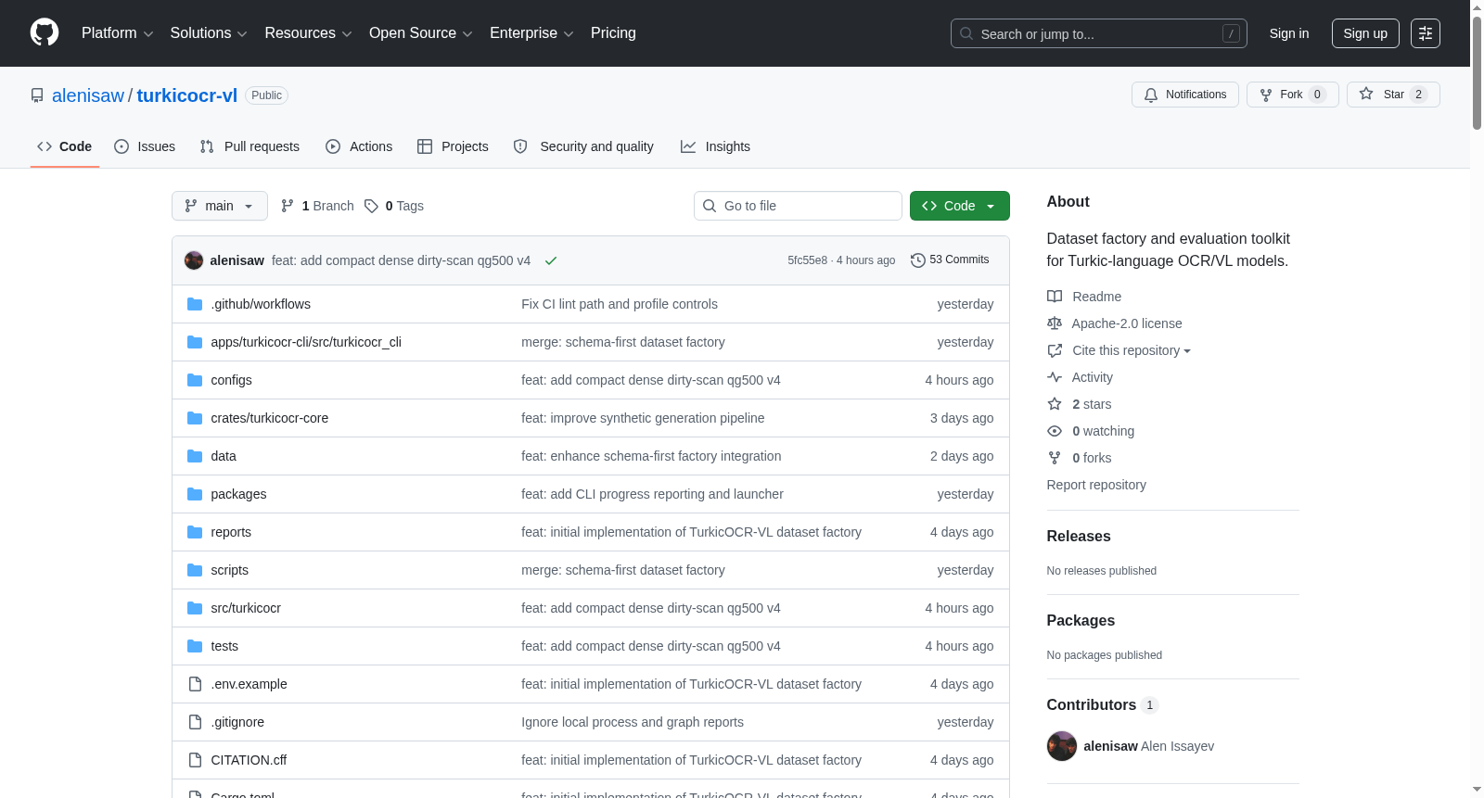Click the Notifications bell button

1184,95
